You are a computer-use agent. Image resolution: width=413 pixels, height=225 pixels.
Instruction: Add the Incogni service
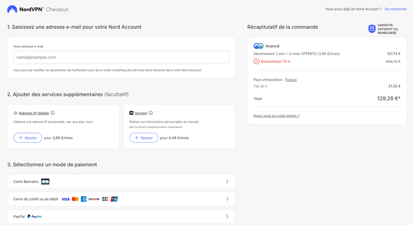click(144, 138)
